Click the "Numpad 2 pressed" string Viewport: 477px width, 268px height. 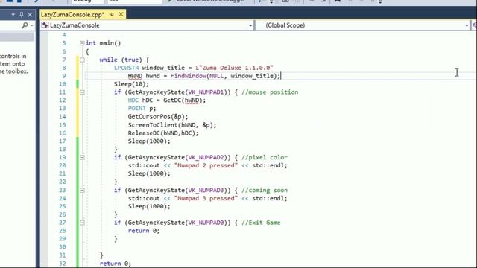206,165
